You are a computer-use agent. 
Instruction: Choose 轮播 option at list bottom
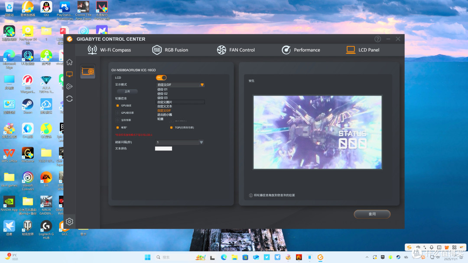pos(160,119)
